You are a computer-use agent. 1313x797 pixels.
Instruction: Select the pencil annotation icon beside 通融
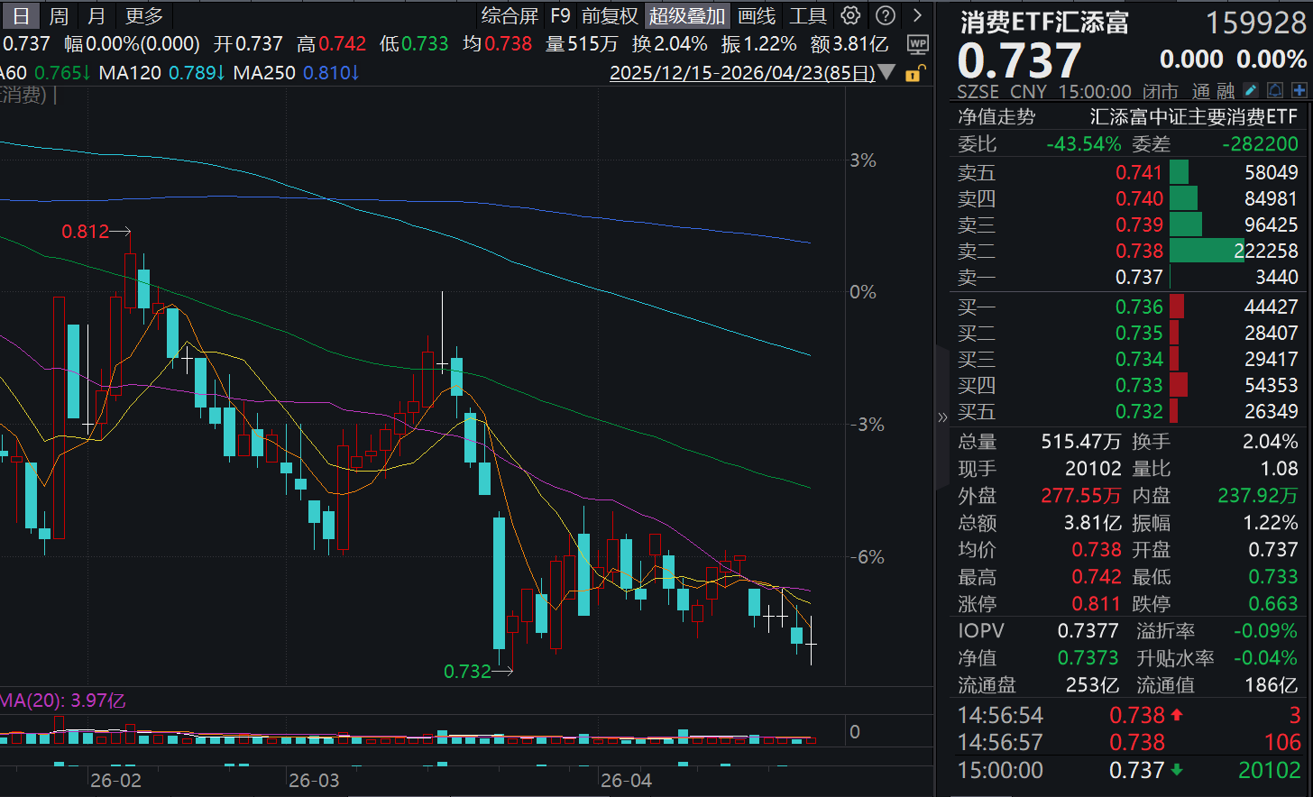tap(1251, 90)
